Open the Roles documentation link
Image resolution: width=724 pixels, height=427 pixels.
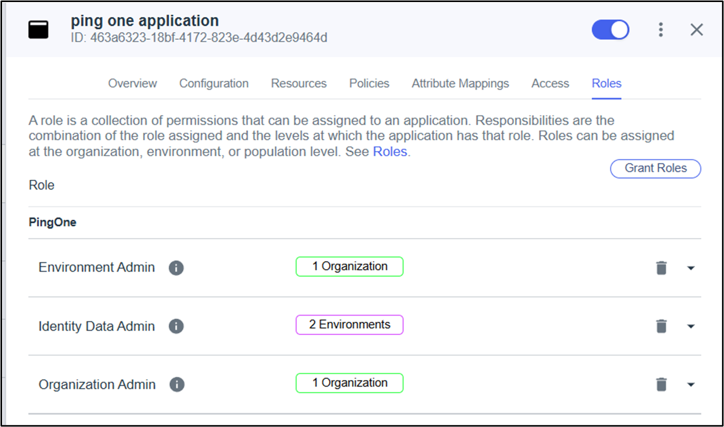coord(390,152)
